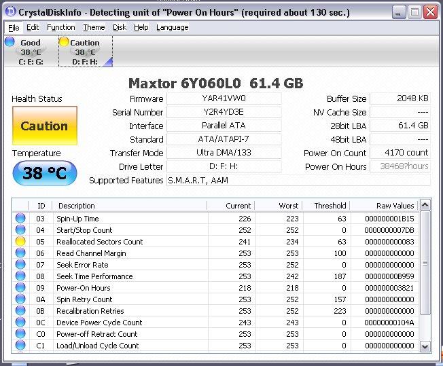Click the Description column header
The height and width of the screenshot is (366, 443).
tap(130, 206)
